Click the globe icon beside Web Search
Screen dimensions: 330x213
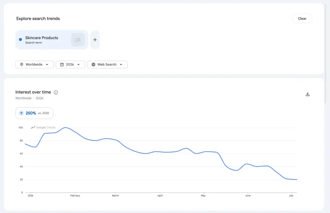93,64
